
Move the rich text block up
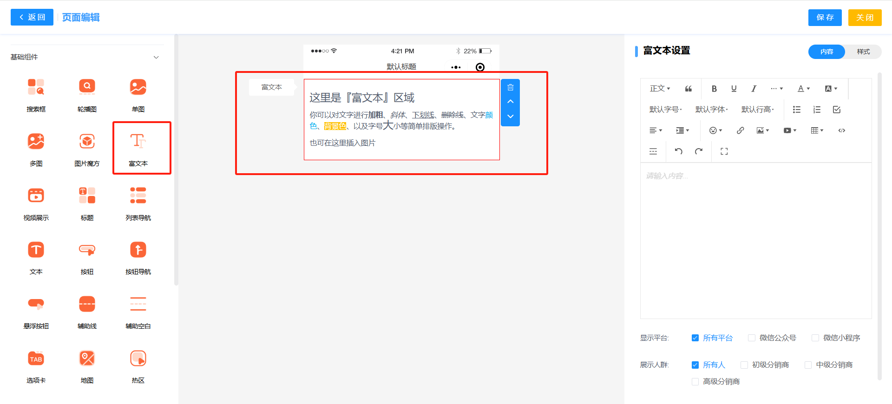tap(510, 102)
